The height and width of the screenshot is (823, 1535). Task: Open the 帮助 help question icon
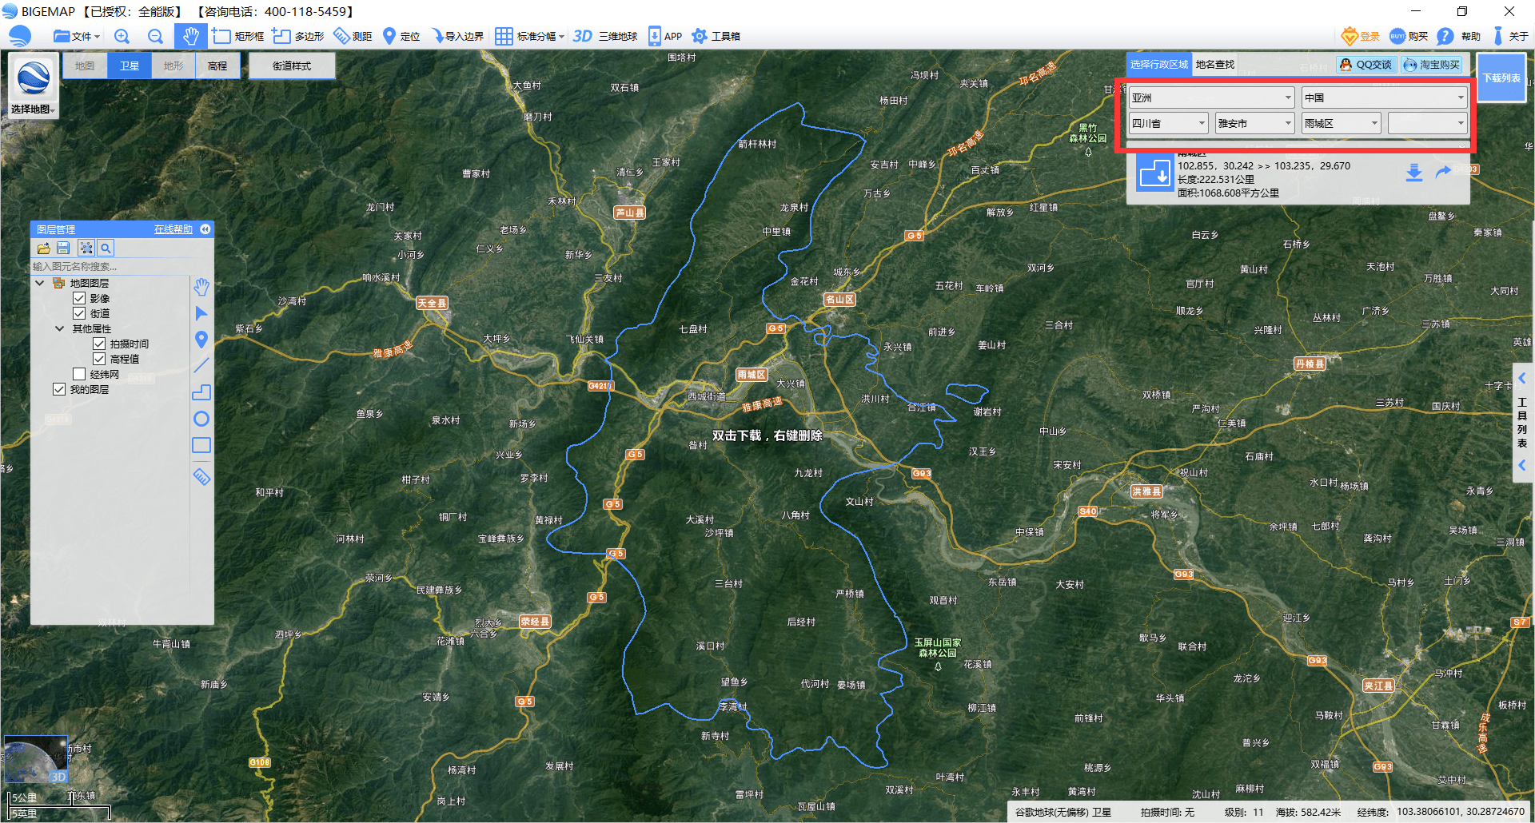1458,36
